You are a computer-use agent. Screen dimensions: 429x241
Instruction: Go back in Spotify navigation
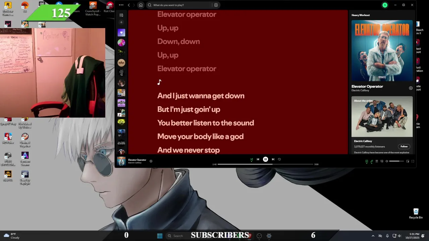point(129,5)
